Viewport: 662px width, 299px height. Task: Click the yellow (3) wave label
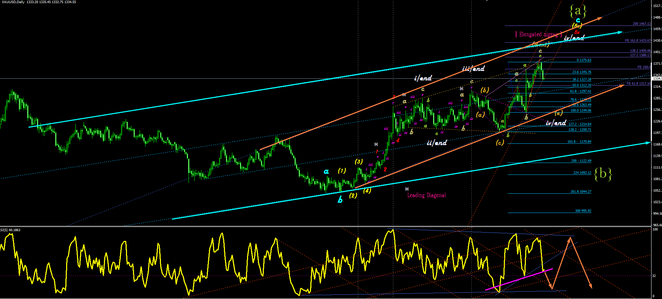pos(359,162)
